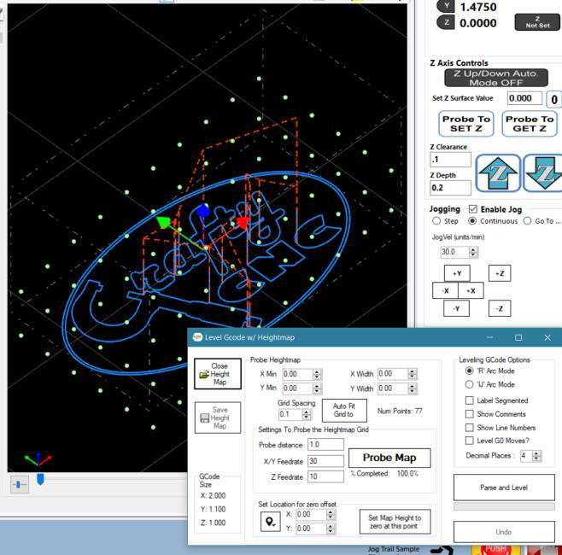Viewport: 562px width, 555px height.
Task: Select the Go To jogging radio button
Action: tap(527, 221)
